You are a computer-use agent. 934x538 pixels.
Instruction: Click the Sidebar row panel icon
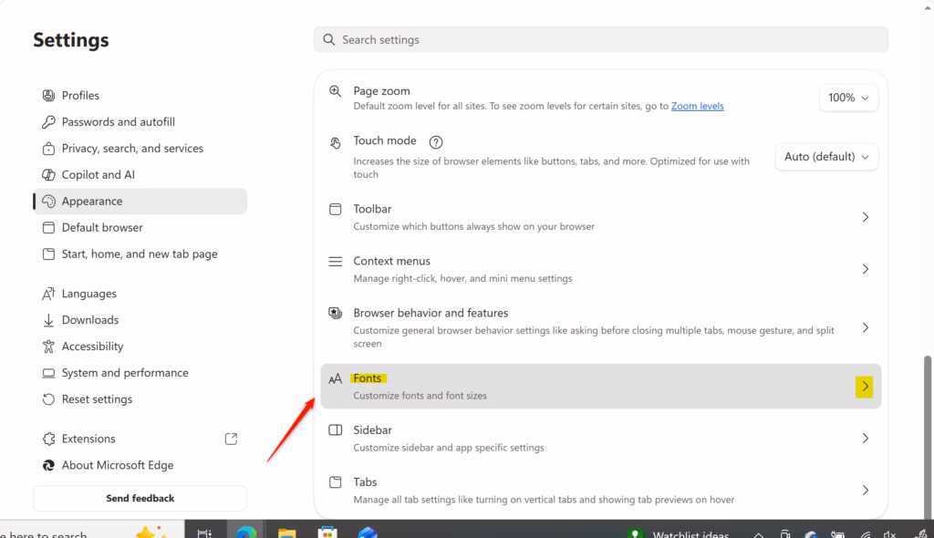coord(336,430)
